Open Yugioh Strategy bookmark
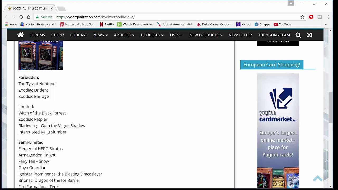 [x=38, y=24]
